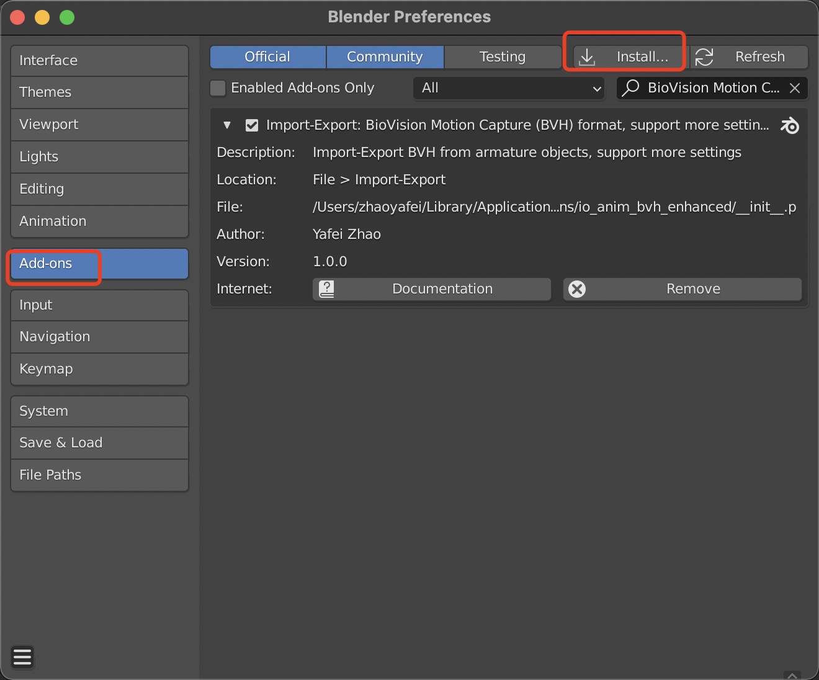Zoom the window with the green button

coord(67,17)
